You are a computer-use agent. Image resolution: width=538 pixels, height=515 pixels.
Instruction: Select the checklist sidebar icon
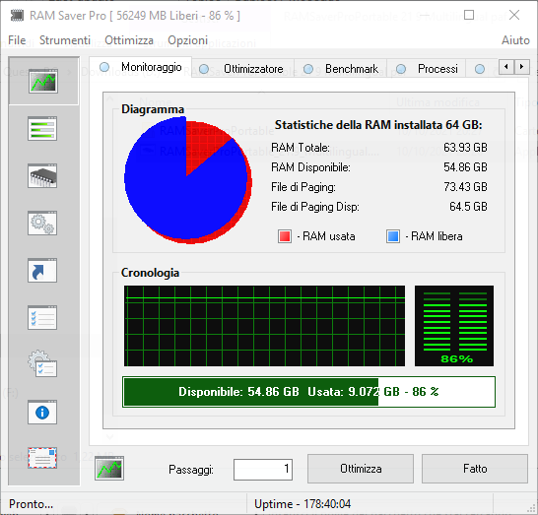[42, 318]
